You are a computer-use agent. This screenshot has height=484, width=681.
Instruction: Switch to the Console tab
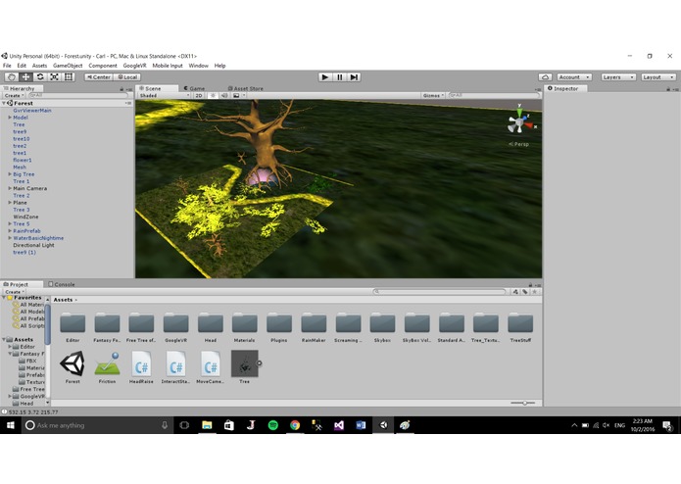click(x=62, y=284)
